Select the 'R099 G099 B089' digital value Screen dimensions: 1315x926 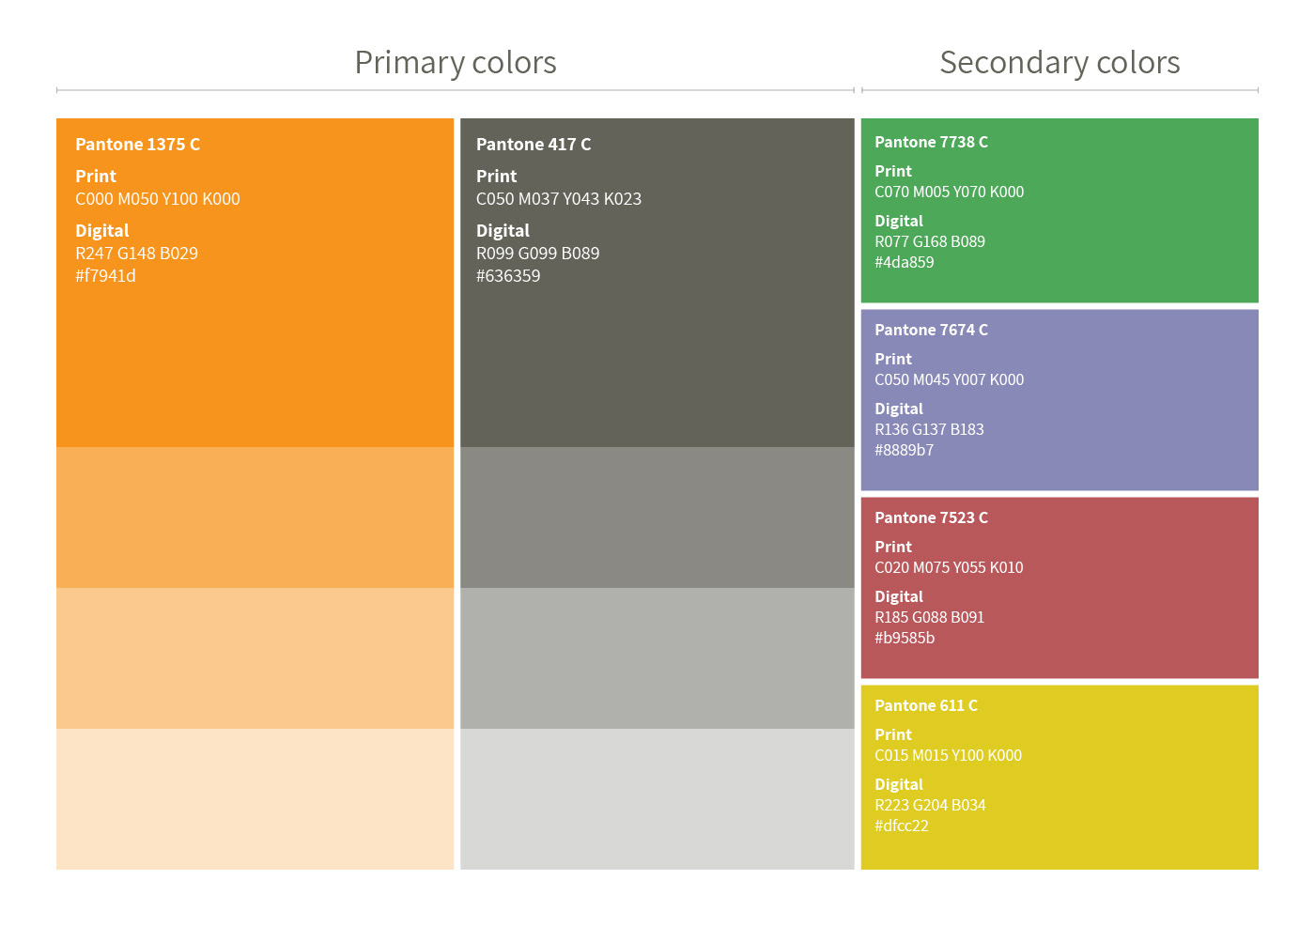click(538, 254)
